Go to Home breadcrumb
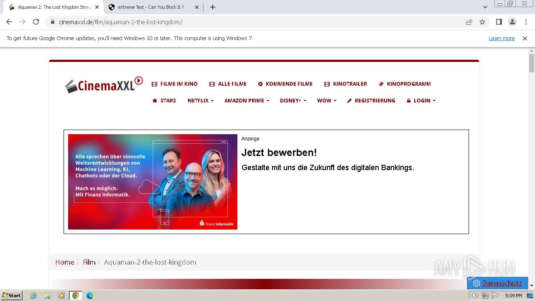The image size is (535, 301). 65,262
